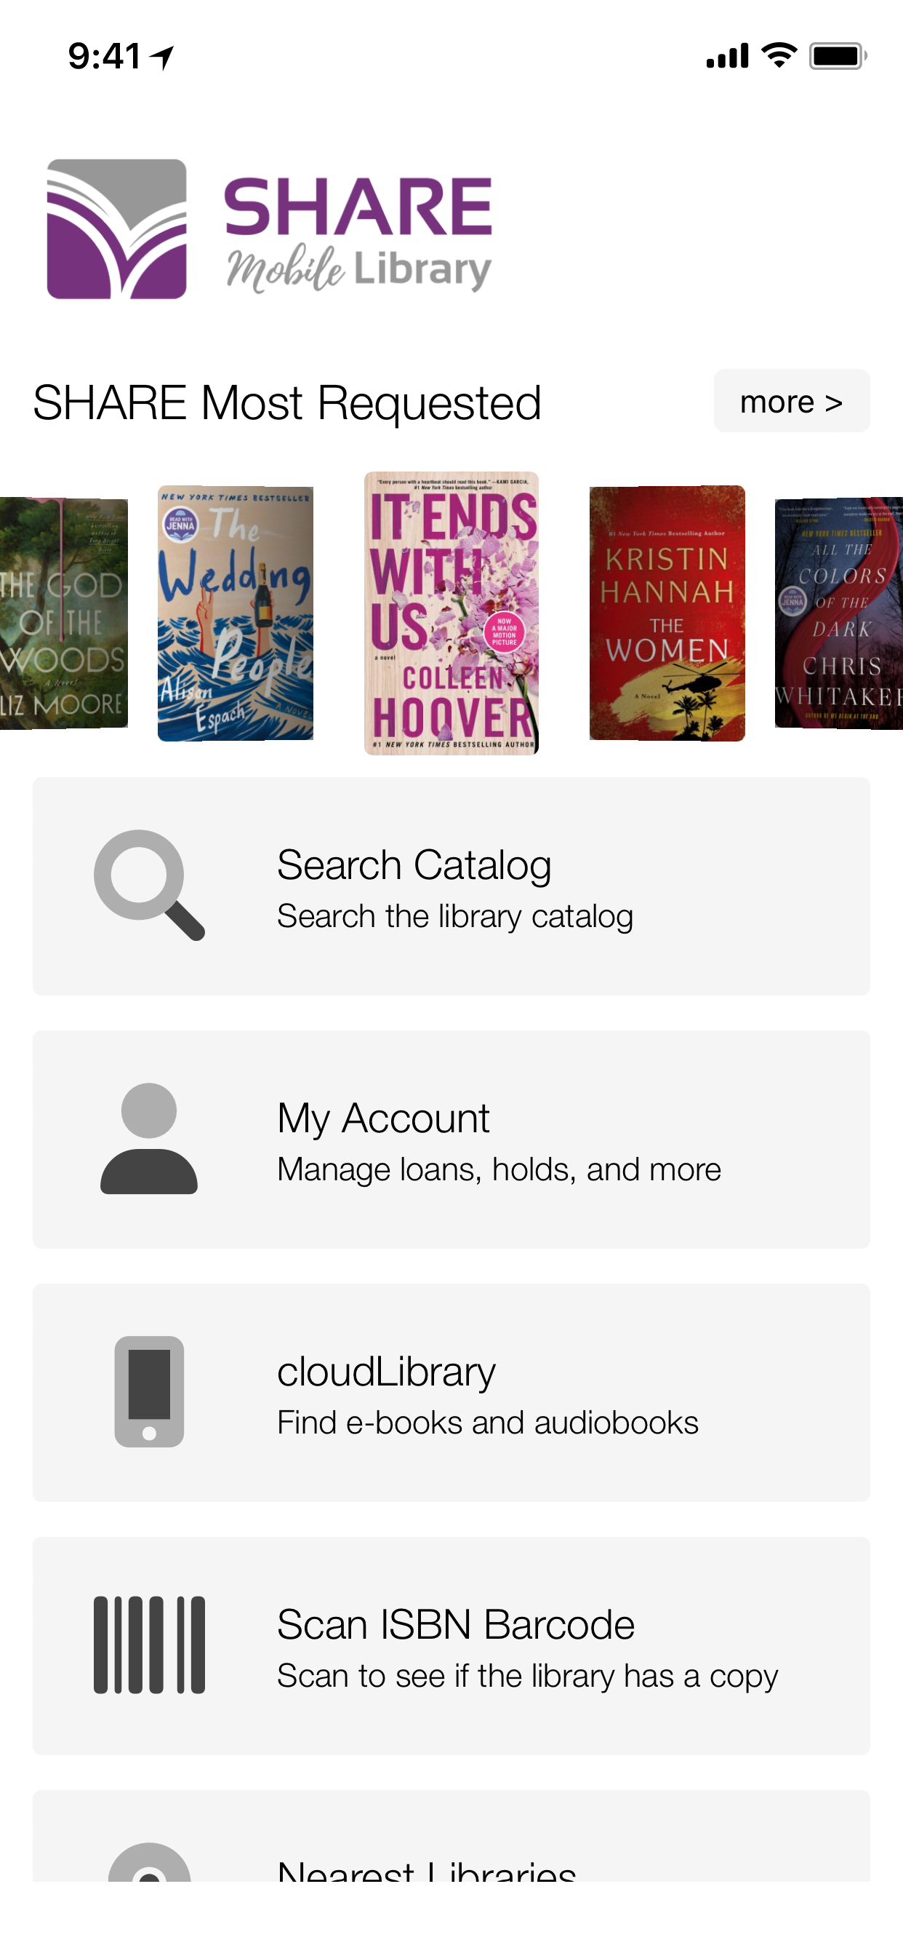
Task: Tap the cellular signal bars icon
Action: [727, 56]
